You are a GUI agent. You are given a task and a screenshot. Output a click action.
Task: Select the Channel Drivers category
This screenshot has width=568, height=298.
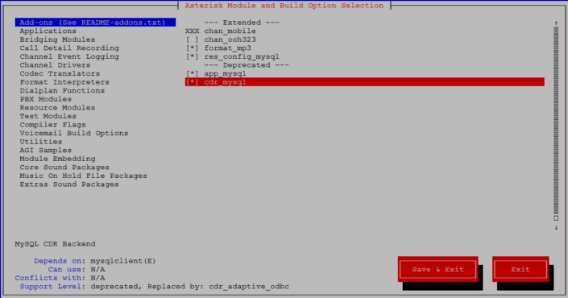[x=55, y=65]
